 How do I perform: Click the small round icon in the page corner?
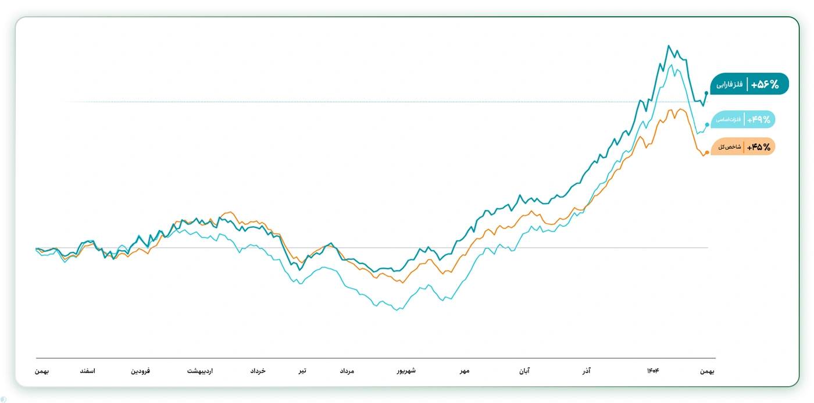click(x=3, y=399)
